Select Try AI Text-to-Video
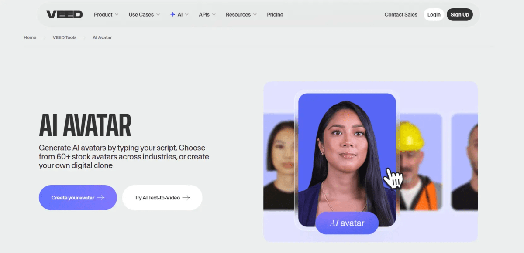524x253 pixels. pyautogui.click(x=162, y=197)
